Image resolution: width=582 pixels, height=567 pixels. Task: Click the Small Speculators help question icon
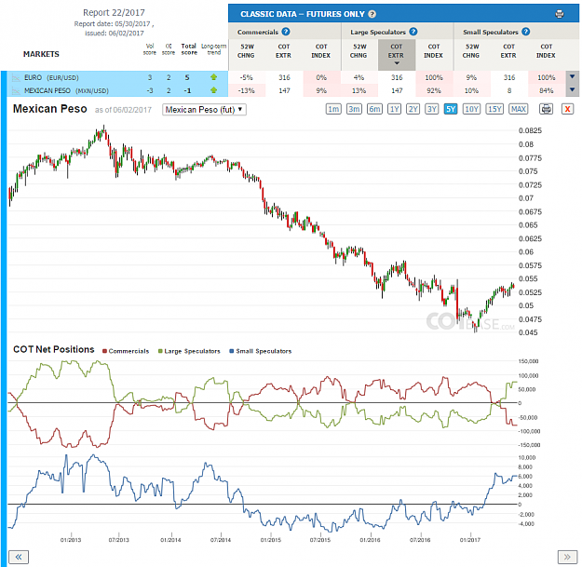coord(525,32)
